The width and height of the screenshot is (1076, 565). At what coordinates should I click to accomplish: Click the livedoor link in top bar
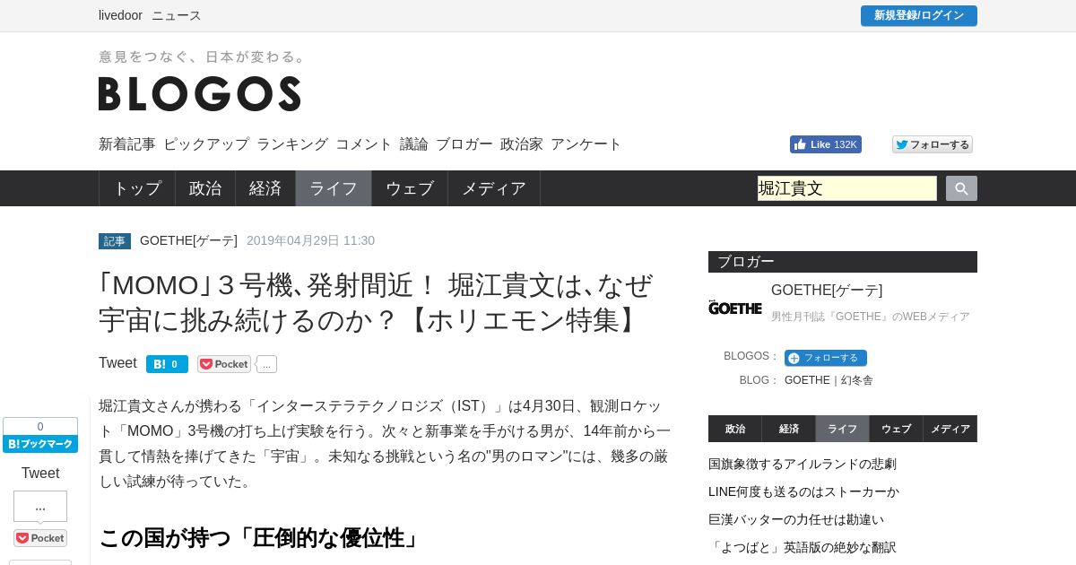click(x=120, y=15)
